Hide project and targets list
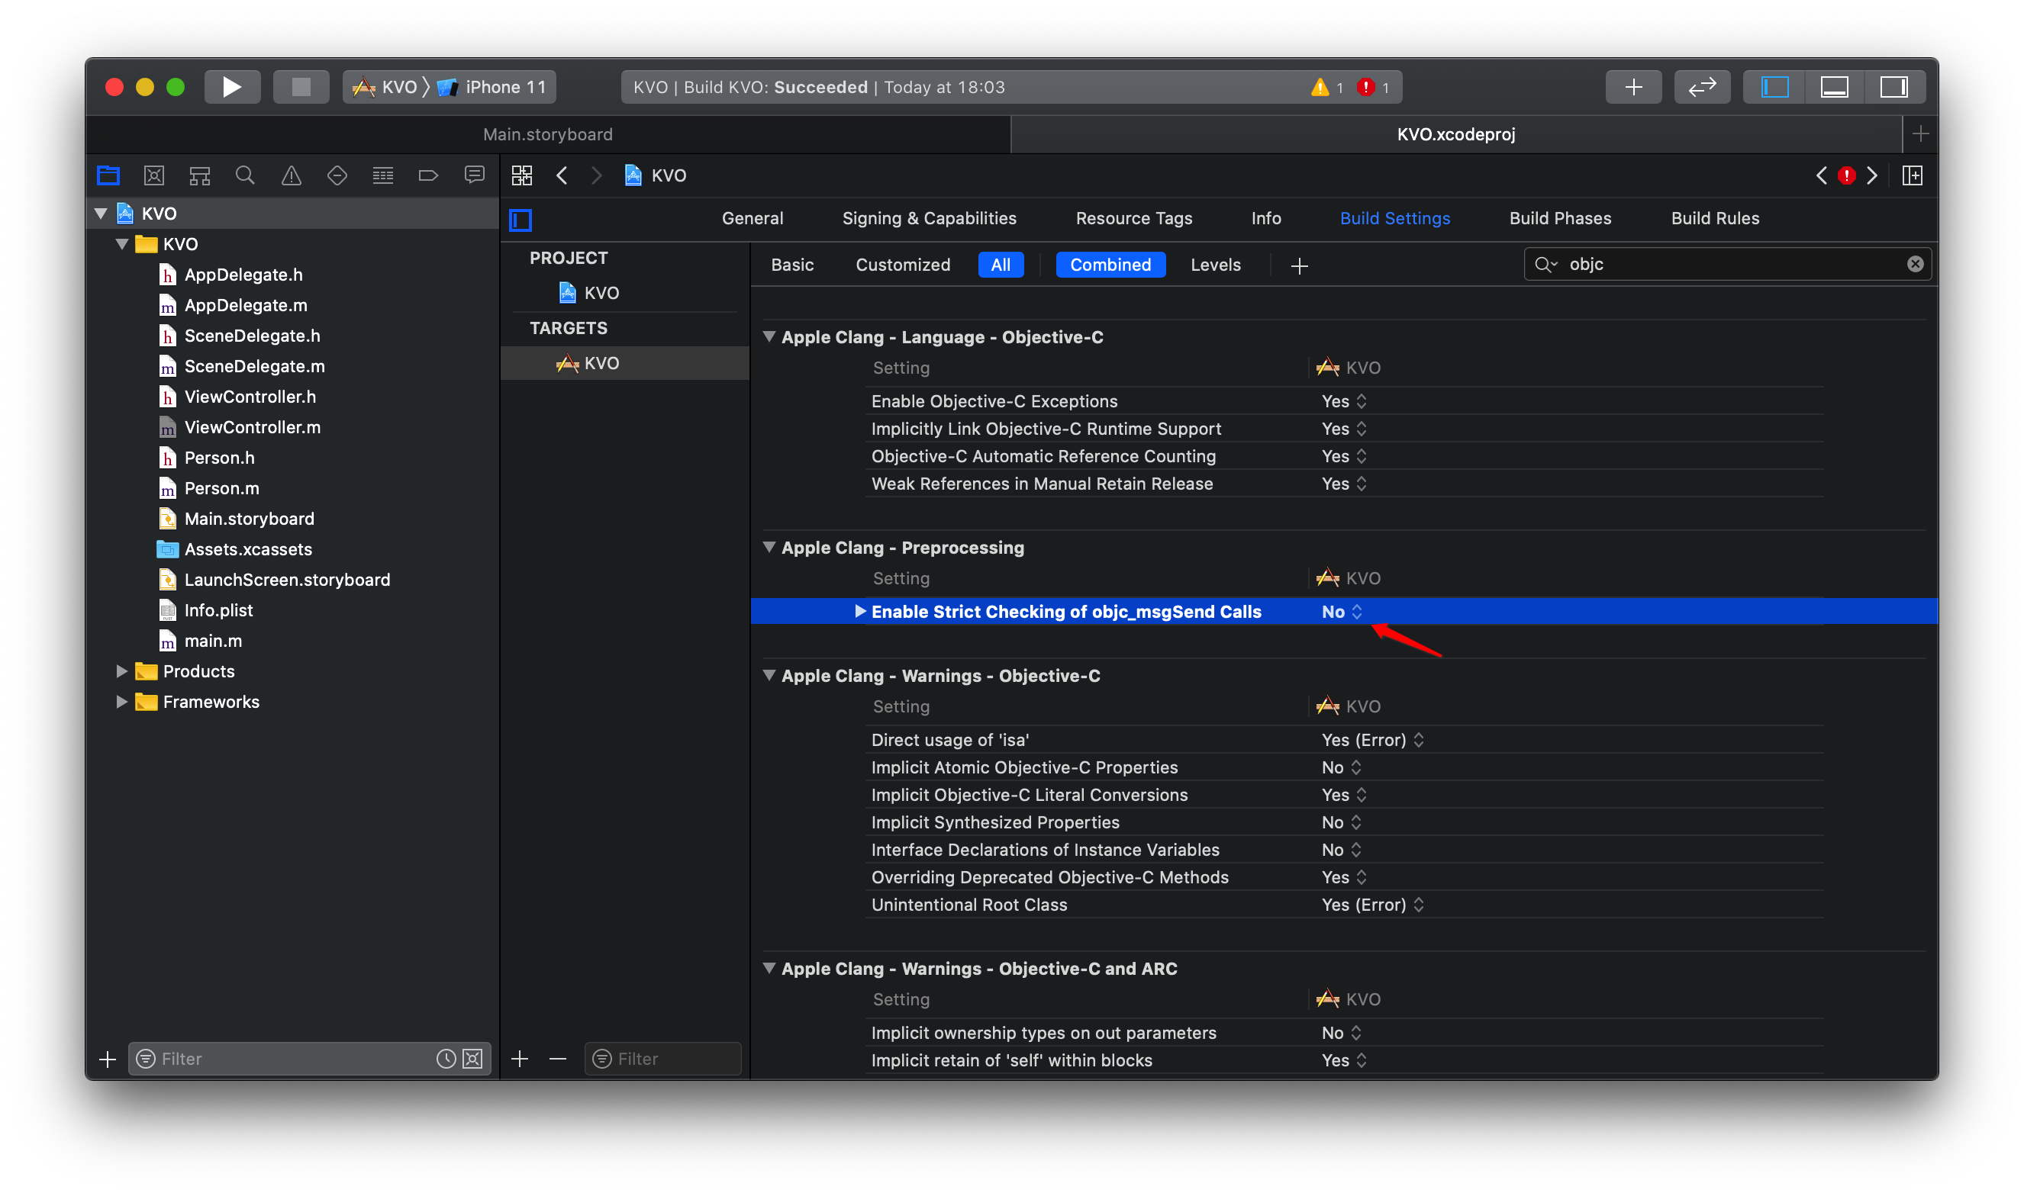The image size is (2024, 1193). [521, 220]
